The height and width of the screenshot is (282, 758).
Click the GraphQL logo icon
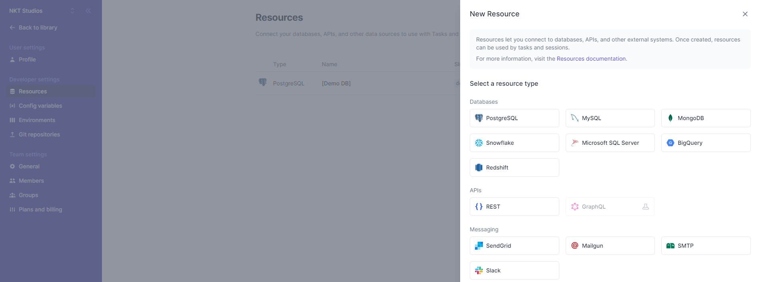click(574, 207)
